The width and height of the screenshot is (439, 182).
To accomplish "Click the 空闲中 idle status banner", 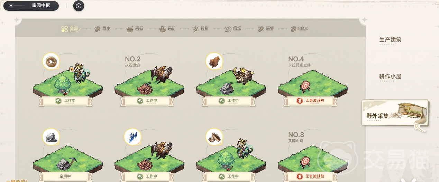I will (65, 176).
